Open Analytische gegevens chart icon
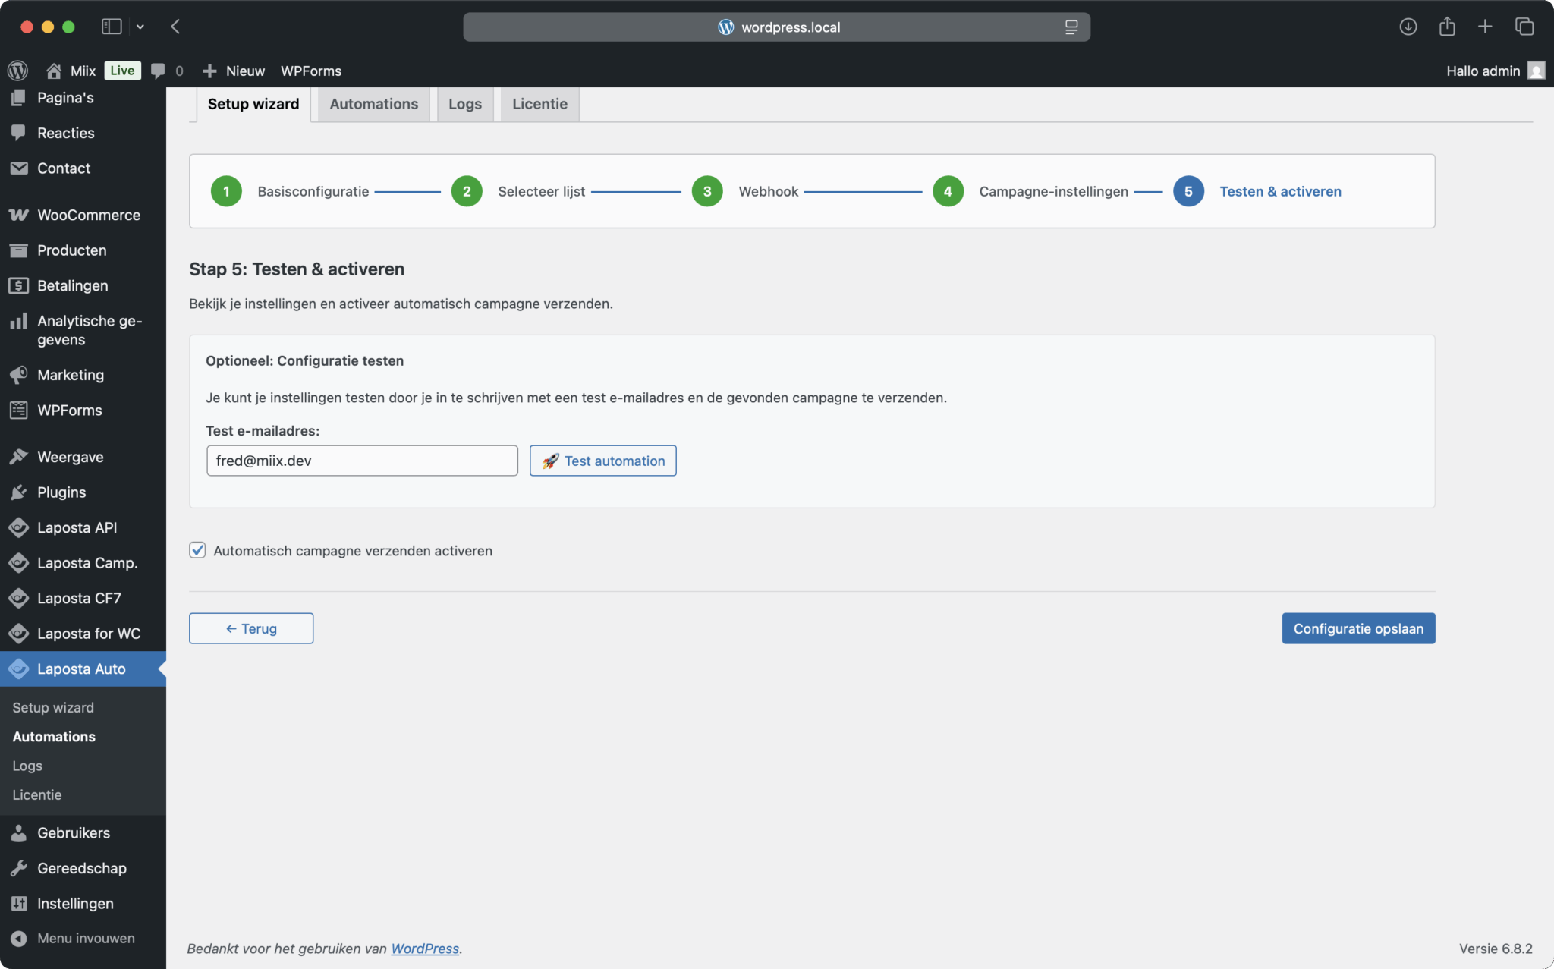Image resolution: width=1554 pixels, height=969 pixels. 19,322
